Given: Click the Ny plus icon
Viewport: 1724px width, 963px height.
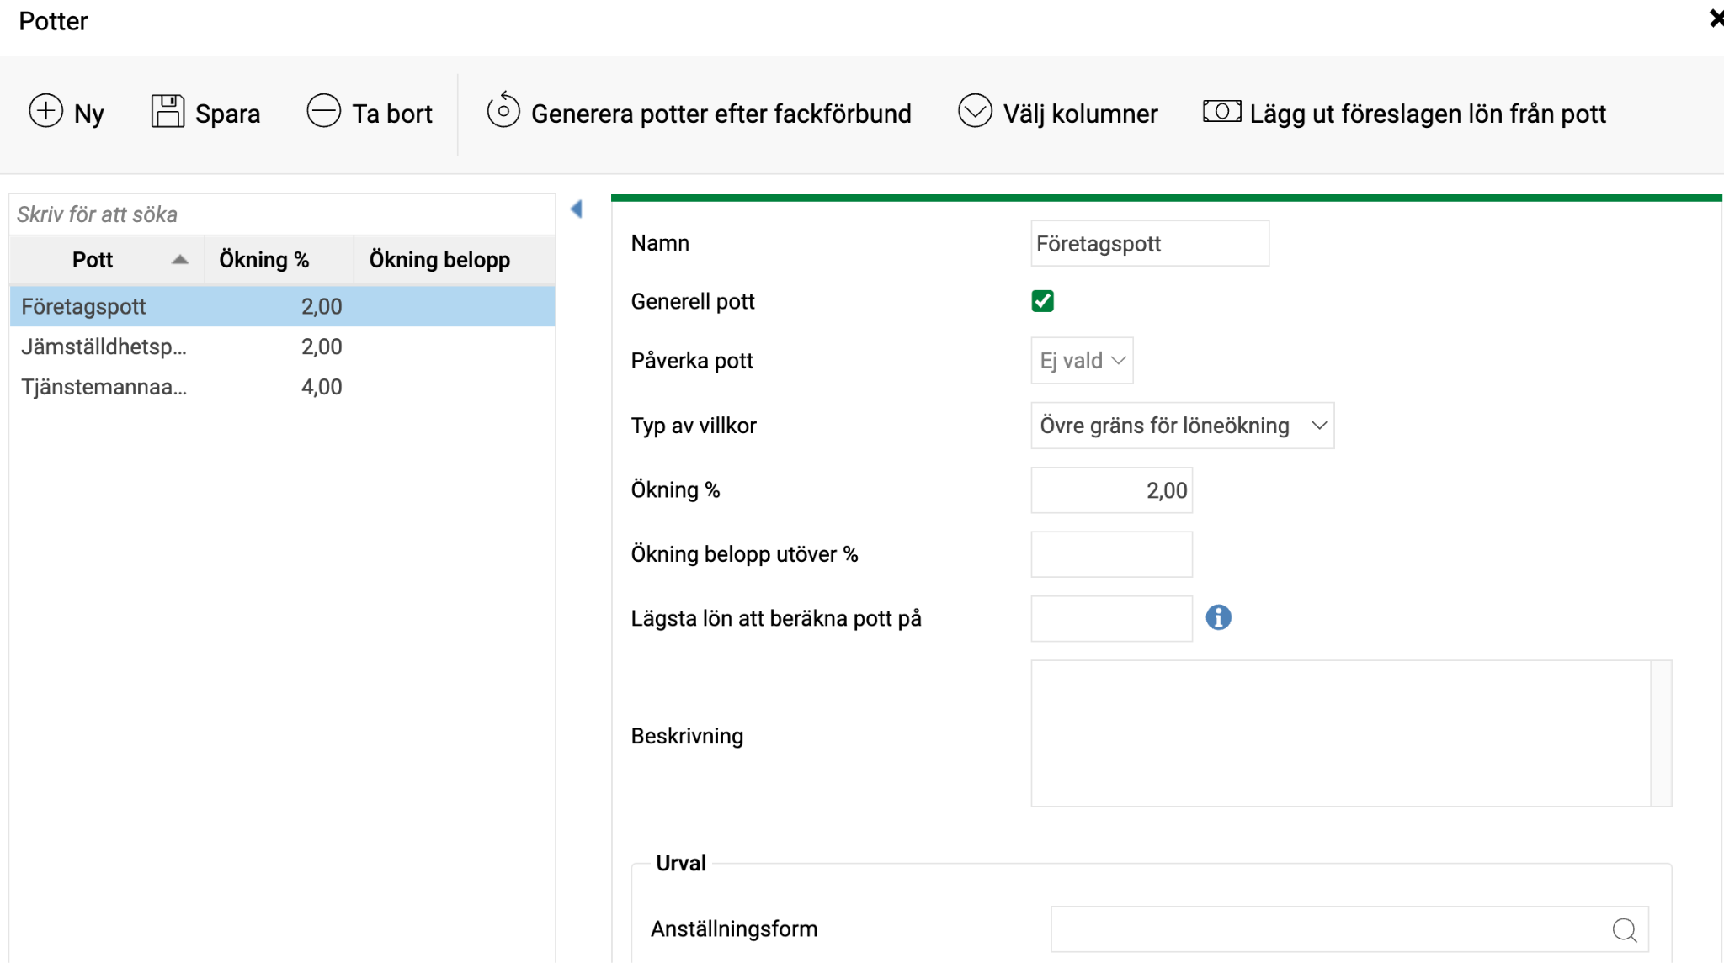Looking at the screenshot, I should pos(46,111).
